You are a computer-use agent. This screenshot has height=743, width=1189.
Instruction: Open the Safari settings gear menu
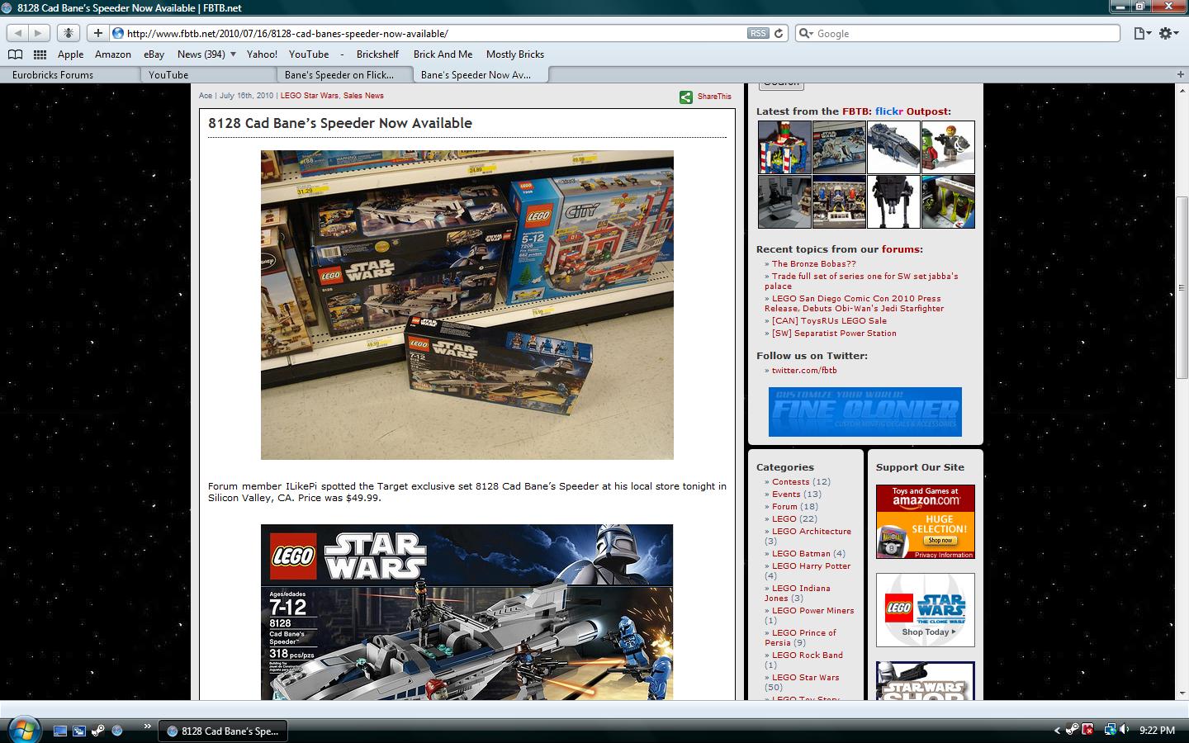[x=1168, y=33]
